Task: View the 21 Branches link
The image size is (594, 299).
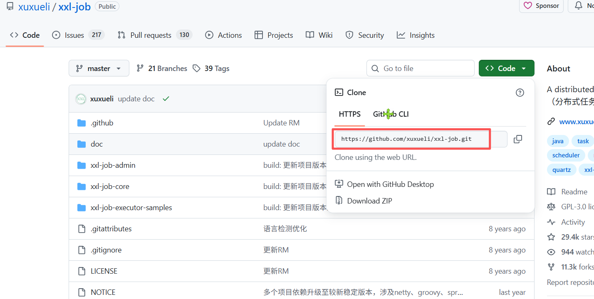Action: (x=162, y=69)
